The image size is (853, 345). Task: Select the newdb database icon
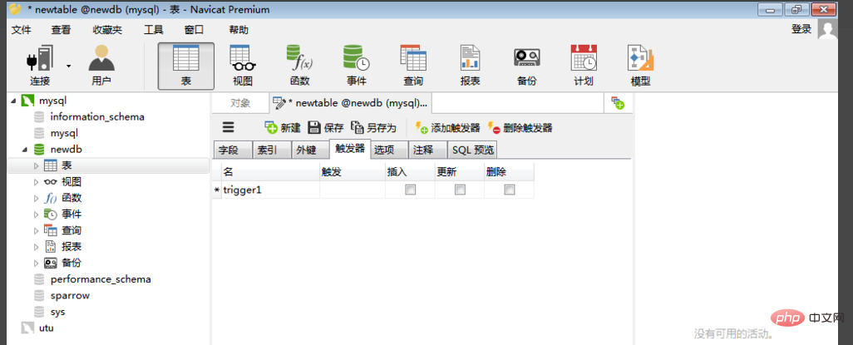click(x=39, y=149)
